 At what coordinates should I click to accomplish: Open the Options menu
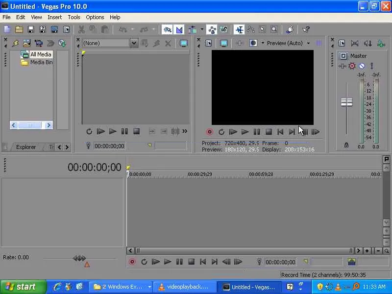coord(95,17)
